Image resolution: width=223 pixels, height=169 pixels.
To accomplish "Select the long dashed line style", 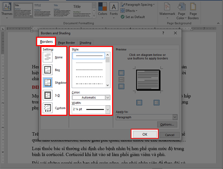I will [89, 77].
